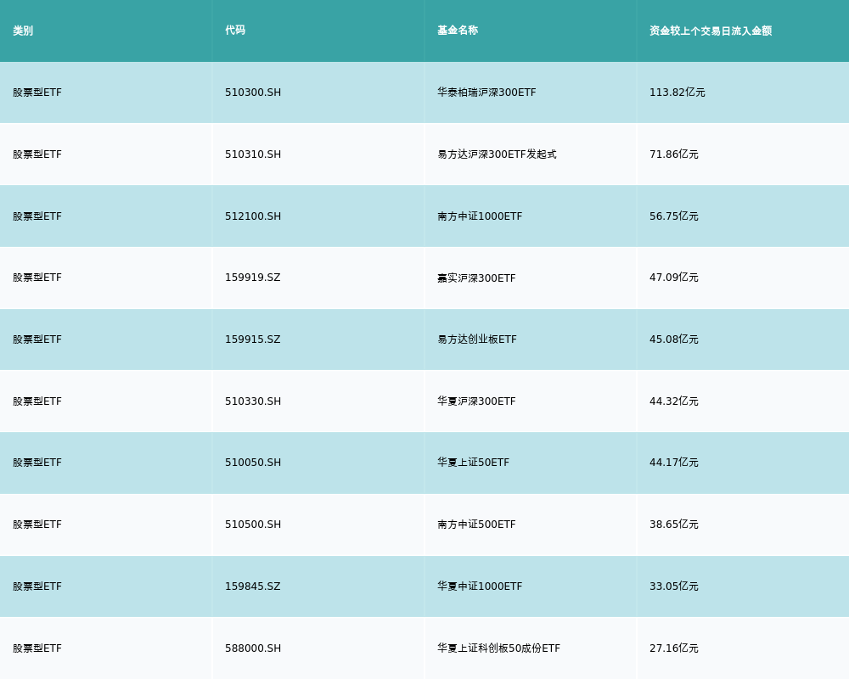Select fund 华夏沪深300ETF

(x=476, y=401)
